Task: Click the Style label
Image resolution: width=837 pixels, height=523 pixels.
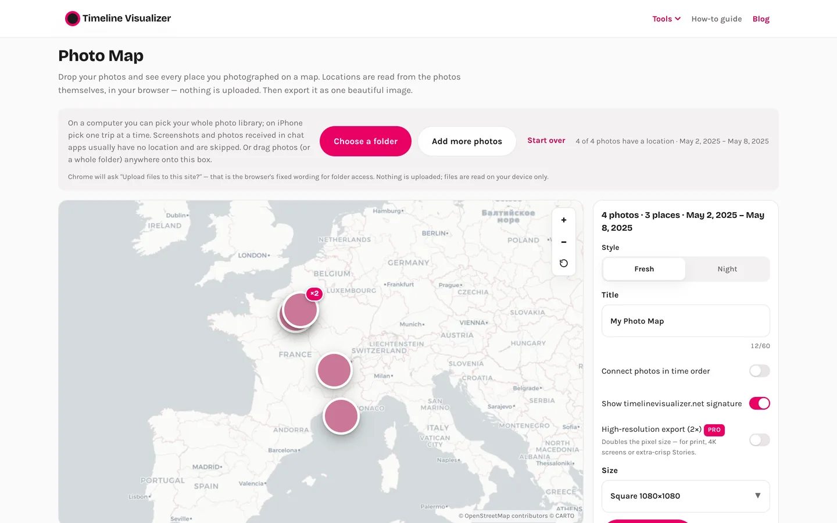Action: 610,248
